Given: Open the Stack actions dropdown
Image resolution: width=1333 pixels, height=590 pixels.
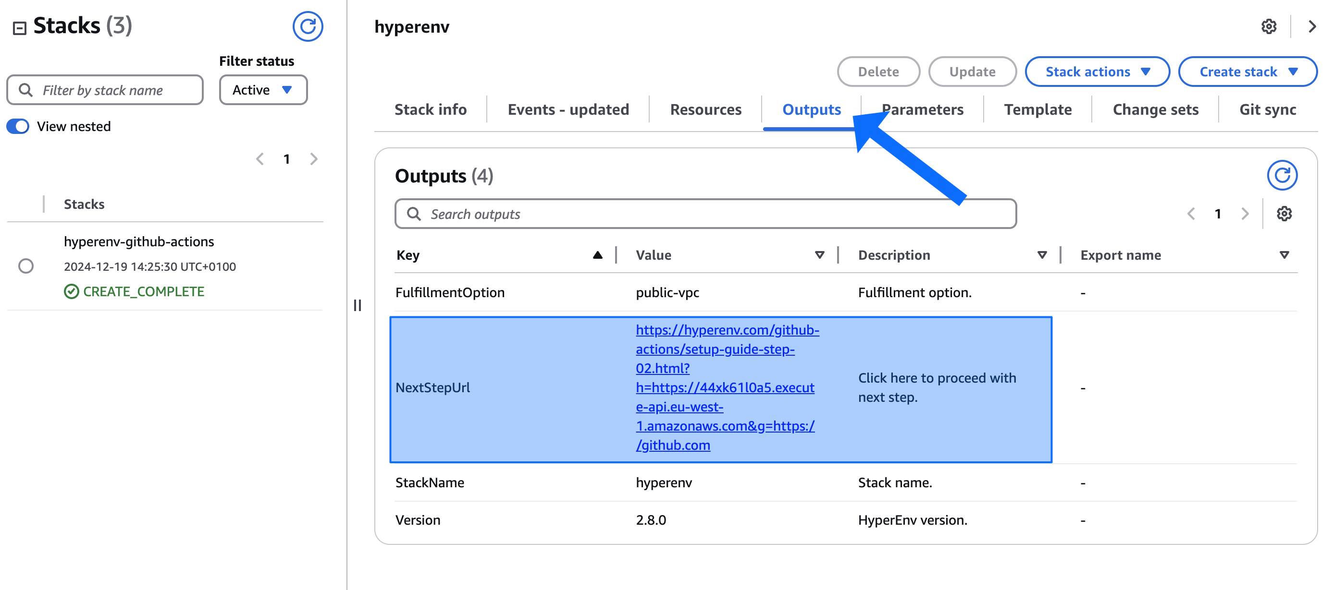Looking at the screenshot, I should click(x=1097, y=72).
